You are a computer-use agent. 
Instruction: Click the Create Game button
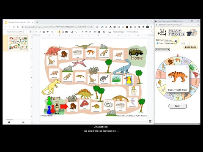pyautogui.click(x=190, y=47)
